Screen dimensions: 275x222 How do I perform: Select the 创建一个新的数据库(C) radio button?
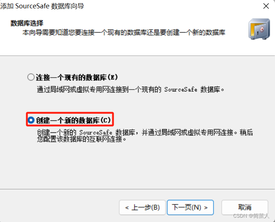[31, 120]
